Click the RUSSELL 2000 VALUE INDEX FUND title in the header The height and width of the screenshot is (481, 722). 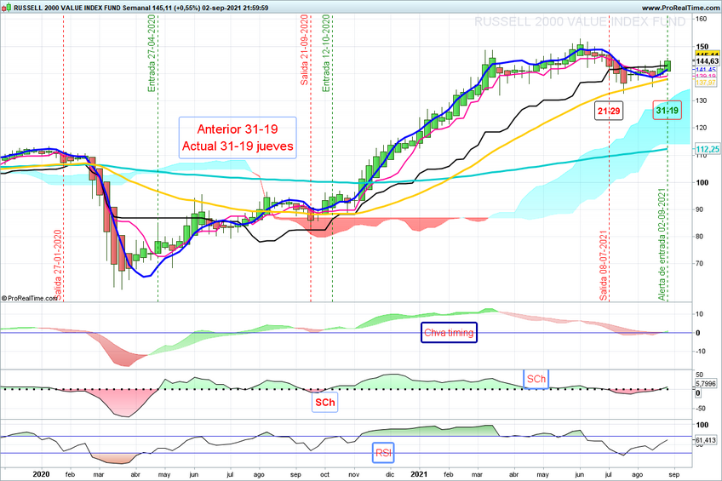point(67,8)
